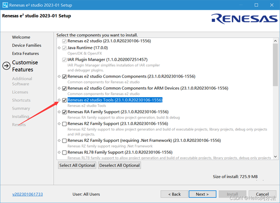Click Deselect All Optional button

(119, 165)
